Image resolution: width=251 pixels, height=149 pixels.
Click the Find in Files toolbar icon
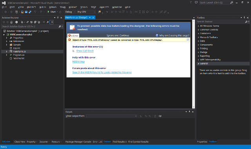click(x=100, y=12)
